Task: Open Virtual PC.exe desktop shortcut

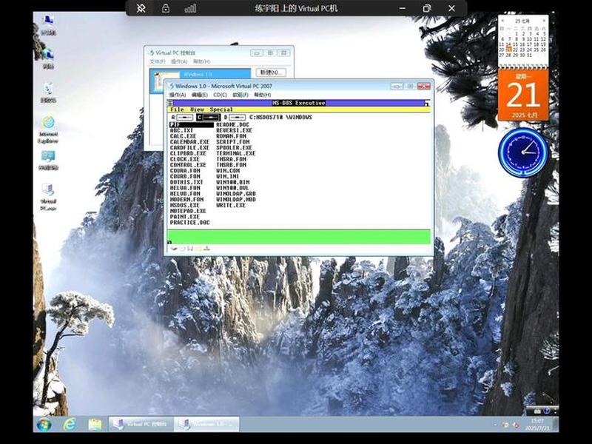Action: [x=48, y=197]
